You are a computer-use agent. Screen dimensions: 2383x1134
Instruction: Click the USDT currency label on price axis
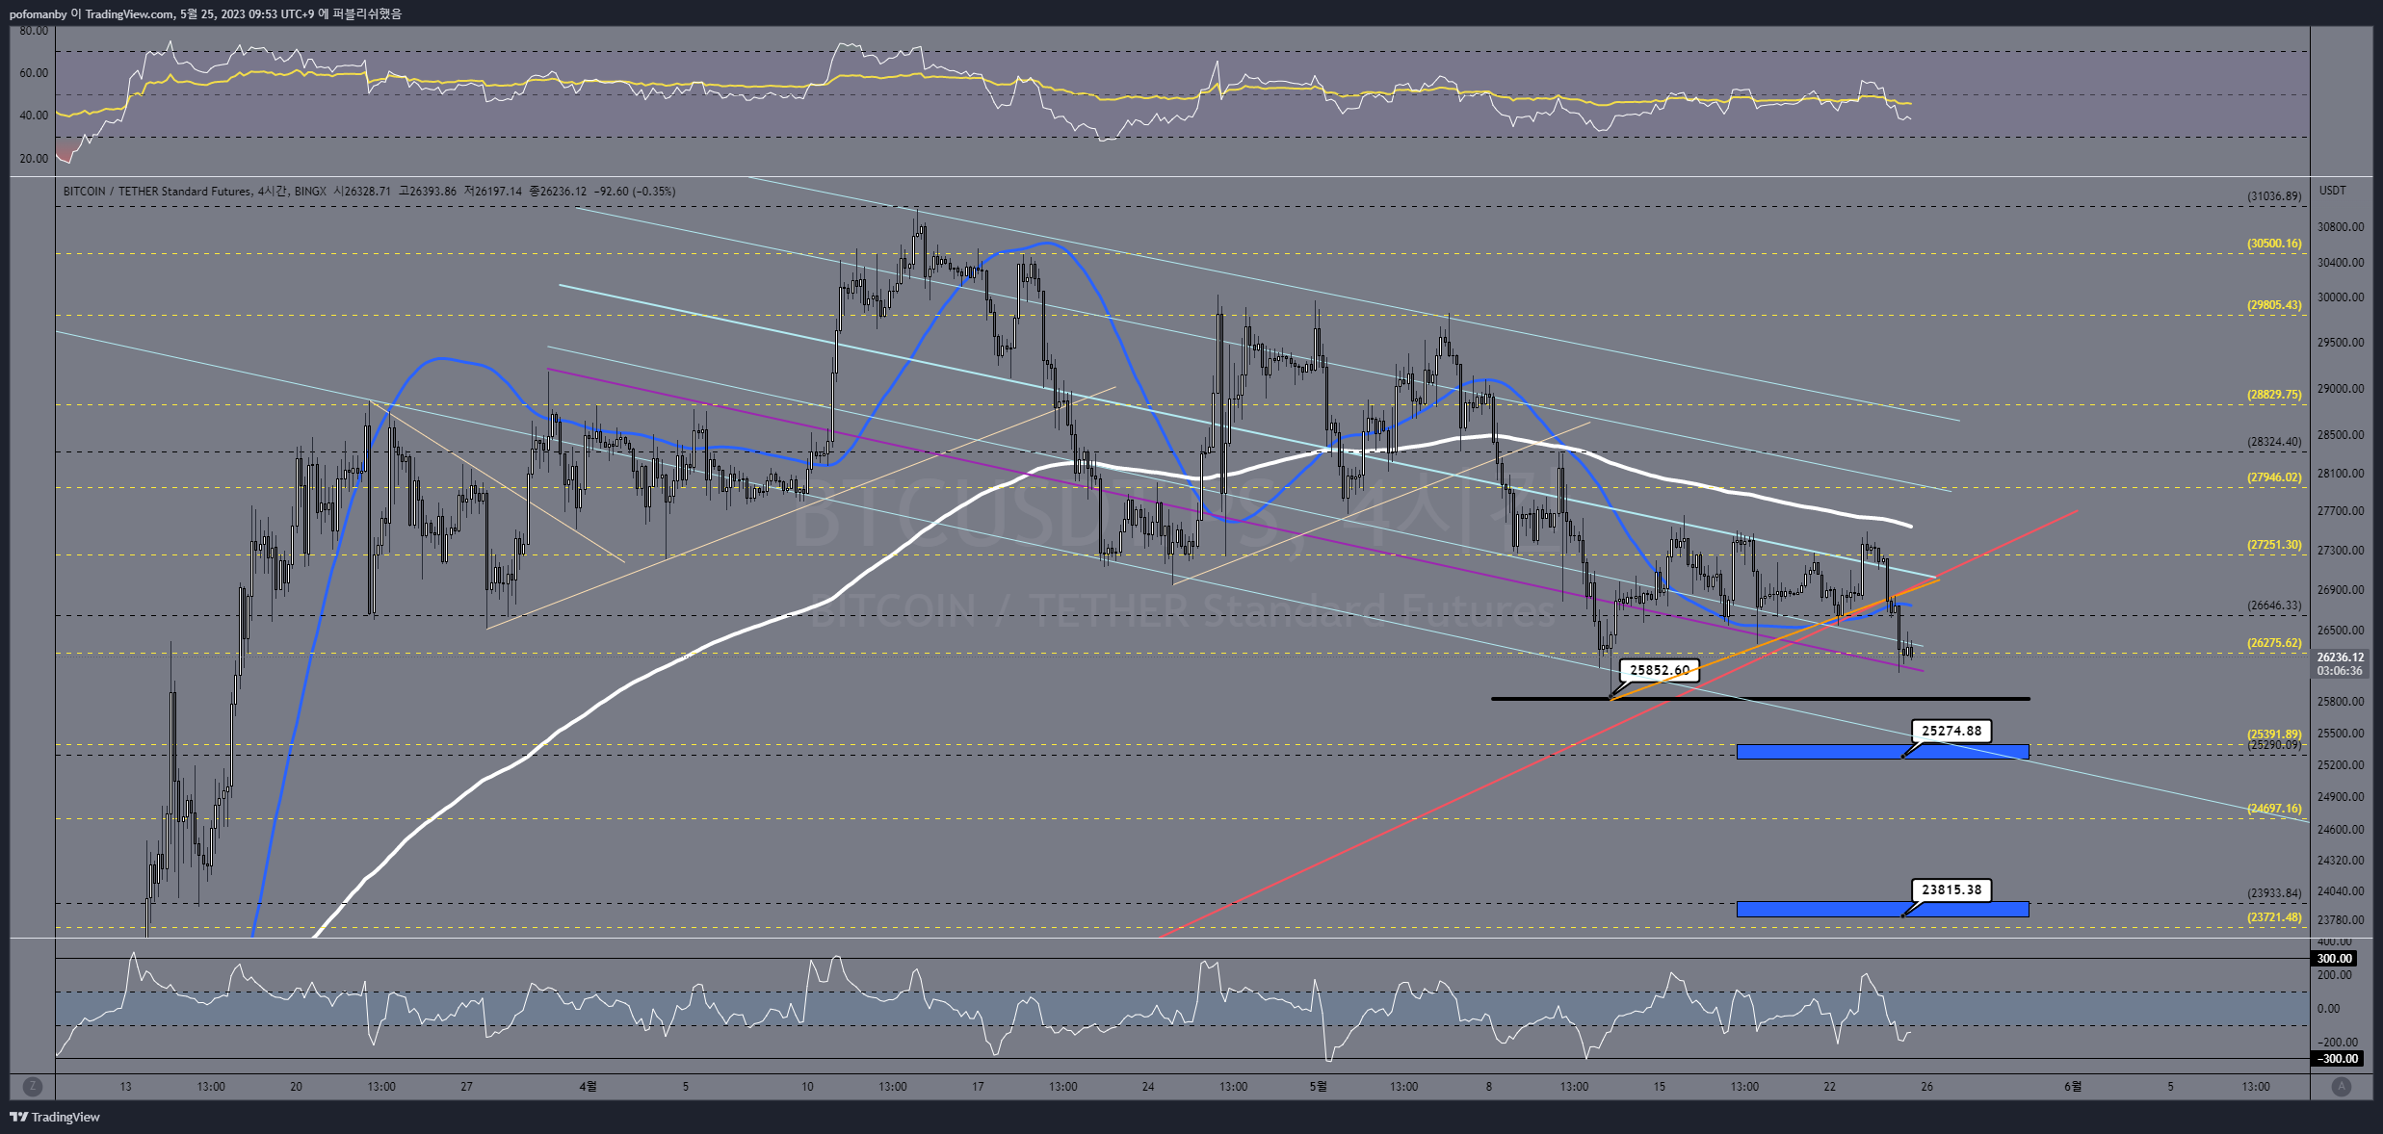coord(2332,191)
